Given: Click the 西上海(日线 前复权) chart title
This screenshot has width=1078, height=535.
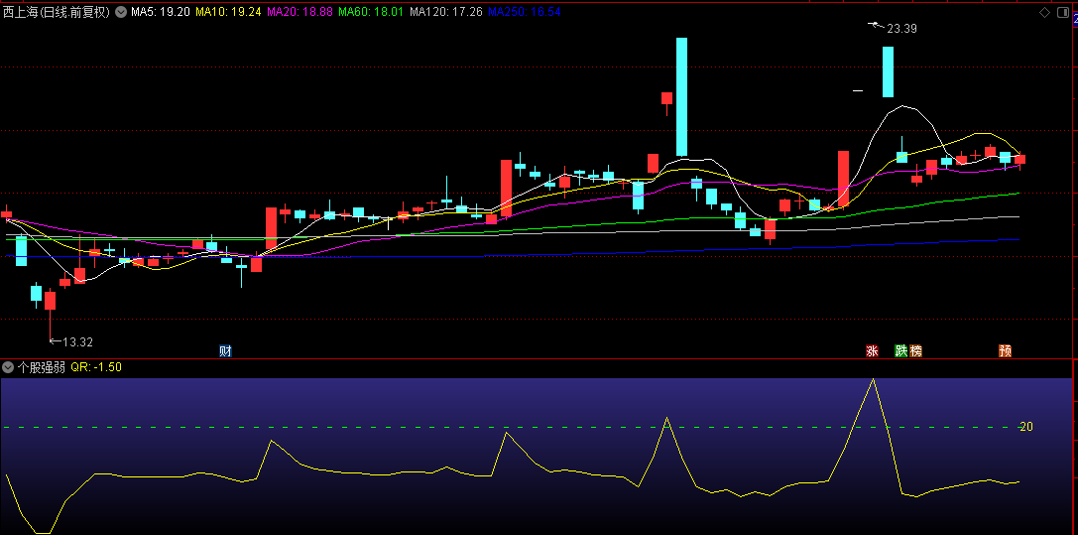Looking at the screenshot, I should tap(58, 12).
